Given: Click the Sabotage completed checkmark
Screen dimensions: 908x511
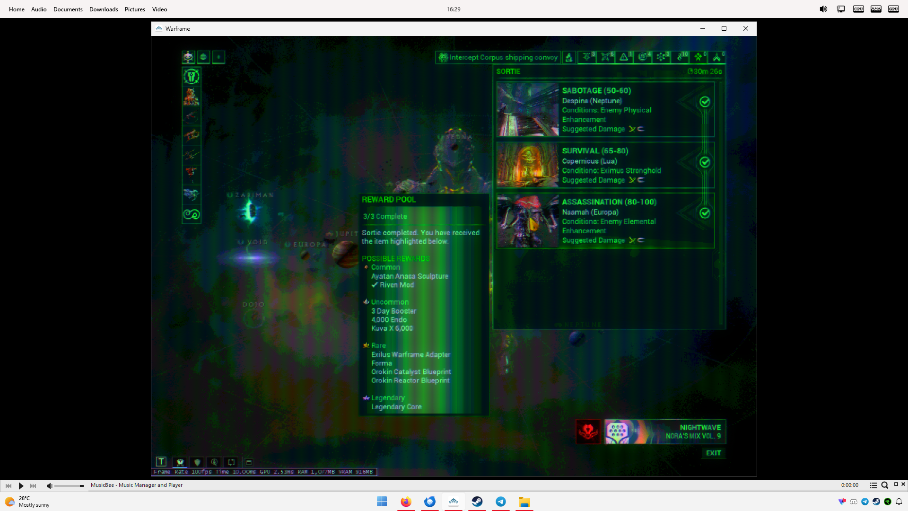Looking at the screenshot, I should (x=705, y=102).
